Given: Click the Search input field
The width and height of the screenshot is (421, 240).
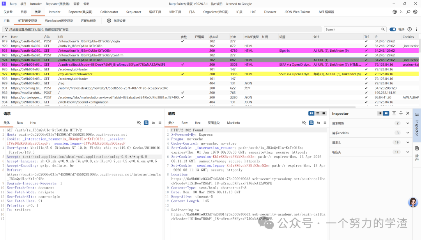Looking at the screenshot, I should click(x=352, y=30).
